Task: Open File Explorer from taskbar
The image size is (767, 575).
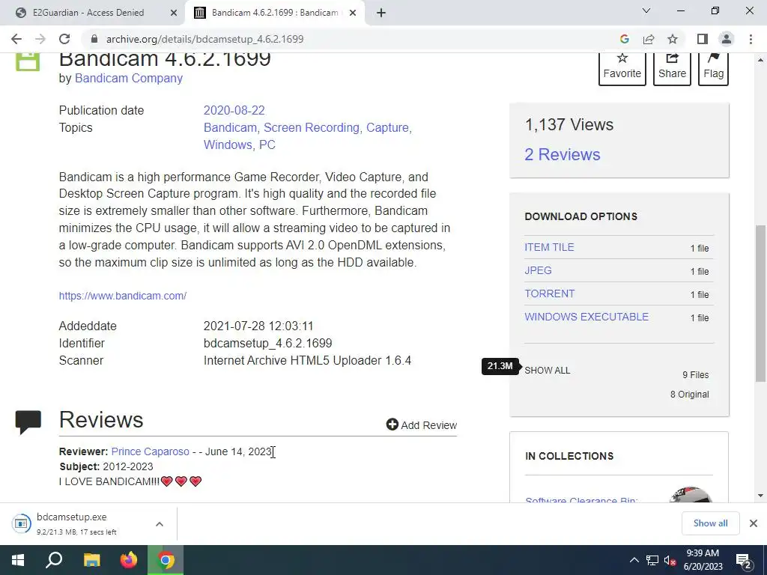Action: coord(91,560)
